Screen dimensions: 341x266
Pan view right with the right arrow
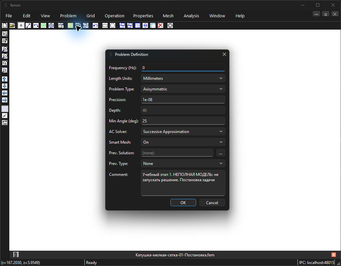click(5, 100)
